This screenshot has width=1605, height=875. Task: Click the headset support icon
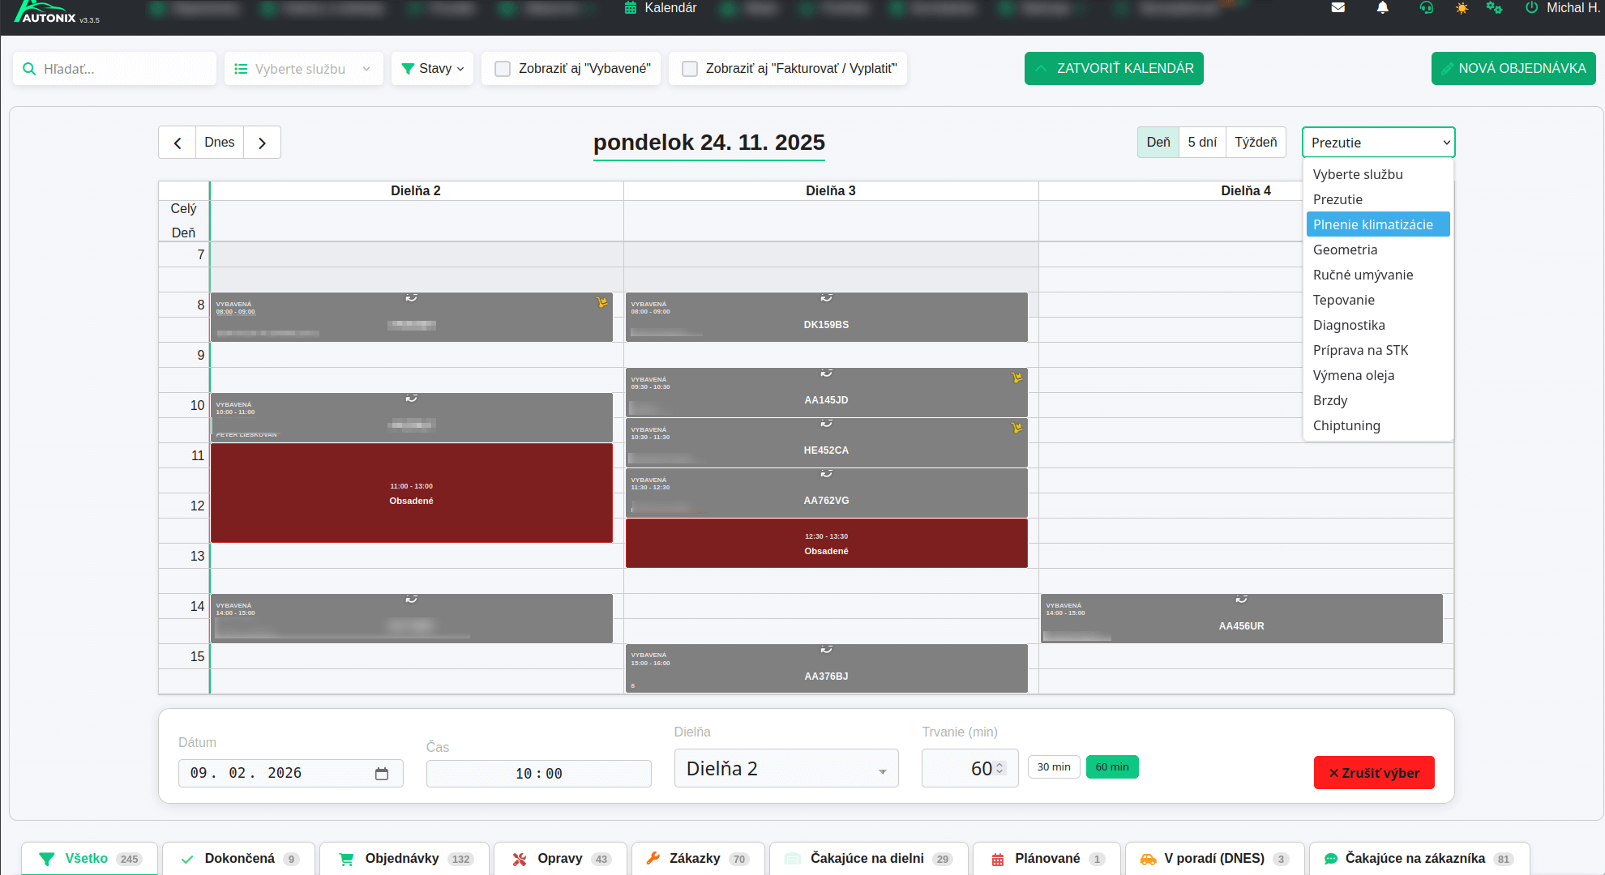pyautogui.click(x=1427, y=8)
